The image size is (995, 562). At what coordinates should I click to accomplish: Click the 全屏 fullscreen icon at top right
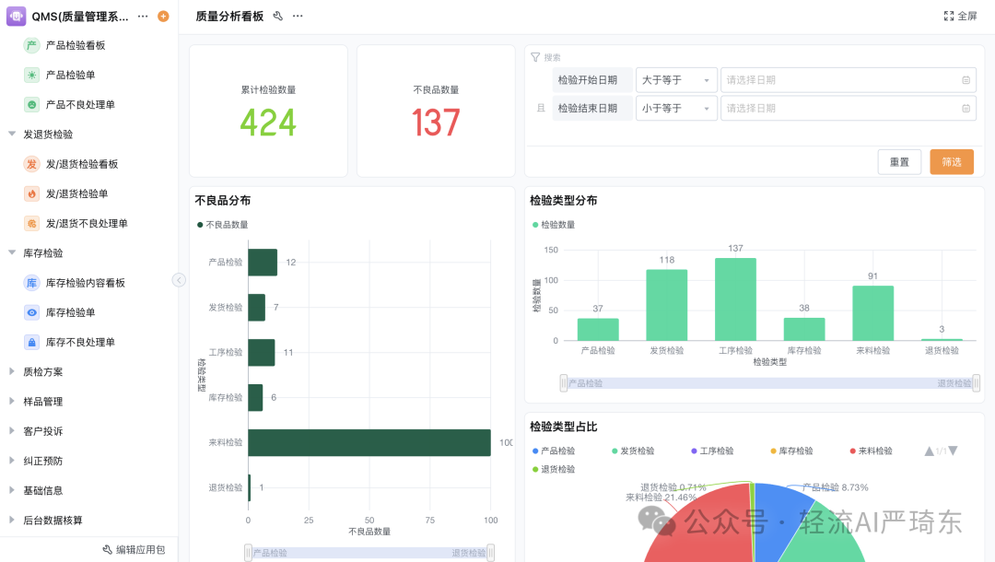point(949,15)
